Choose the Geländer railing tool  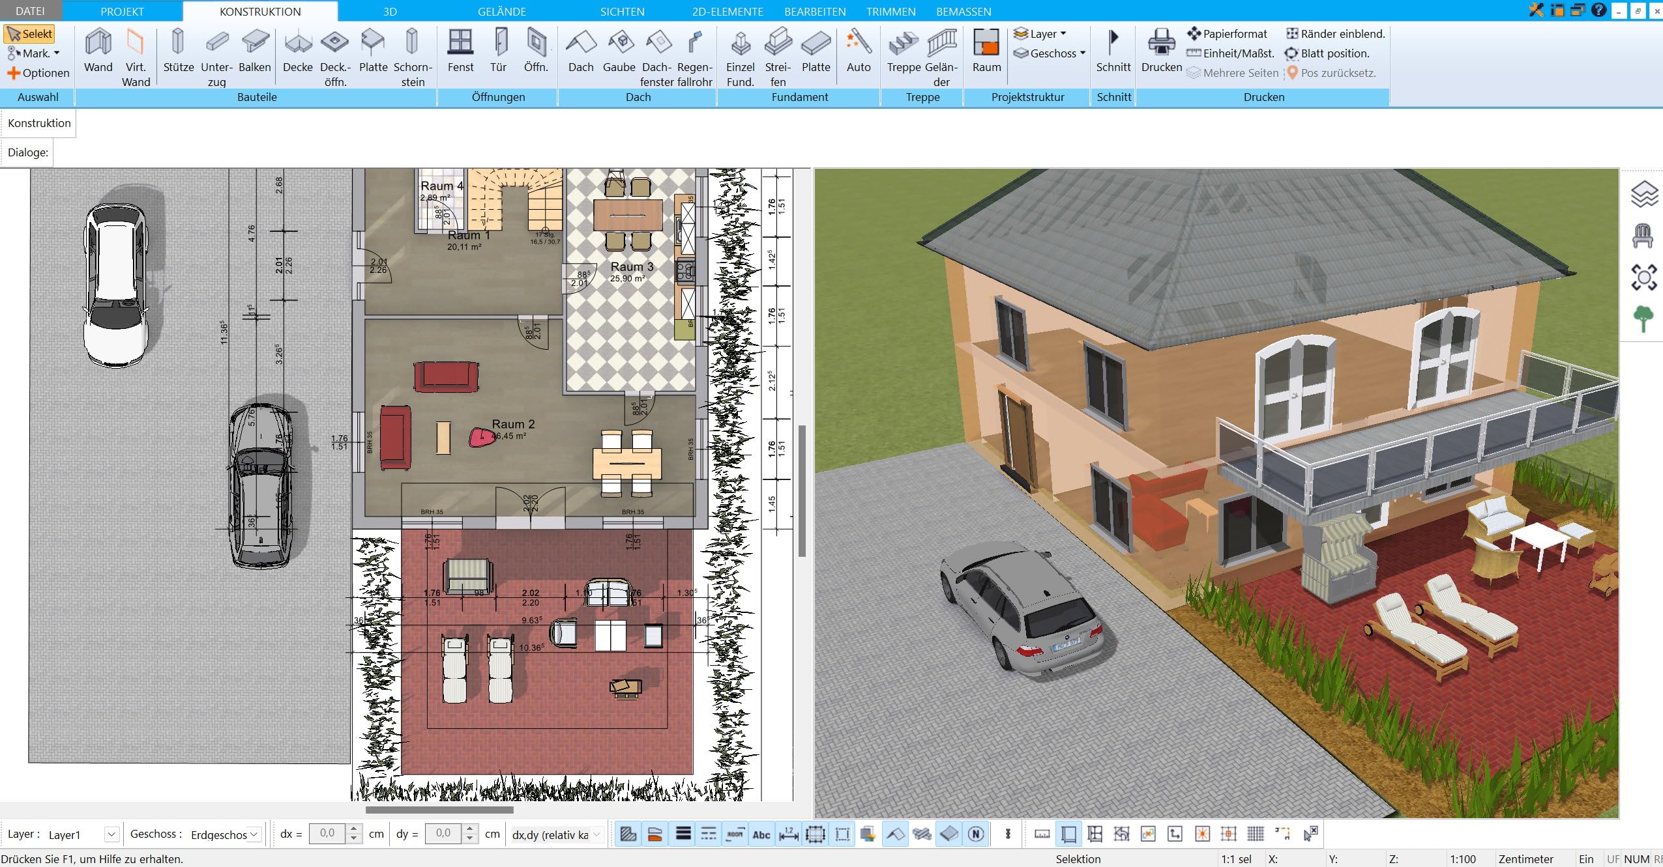[941, 57]
